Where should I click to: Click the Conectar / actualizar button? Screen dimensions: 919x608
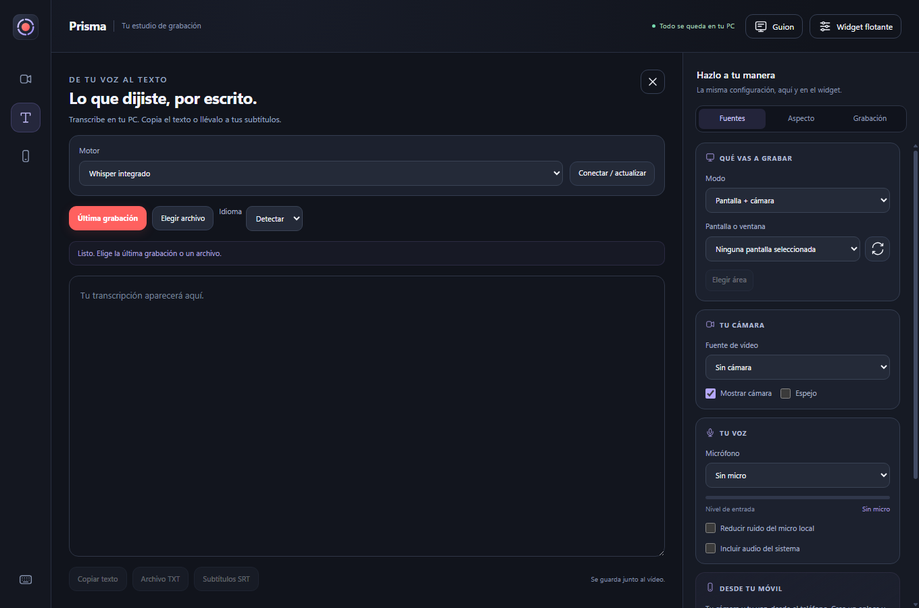pos(612,173)
